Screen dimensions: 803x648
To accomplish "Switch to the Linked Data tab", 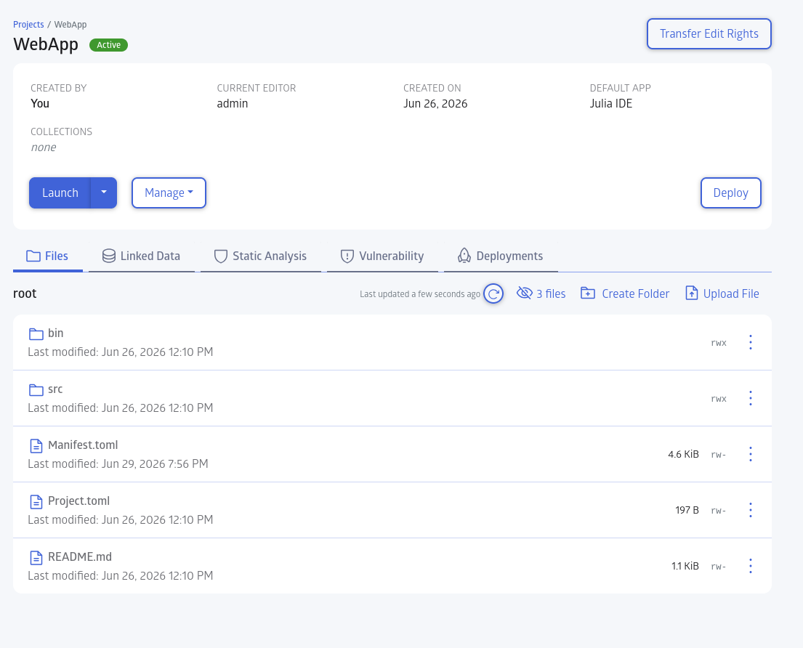I will [142, 256].
